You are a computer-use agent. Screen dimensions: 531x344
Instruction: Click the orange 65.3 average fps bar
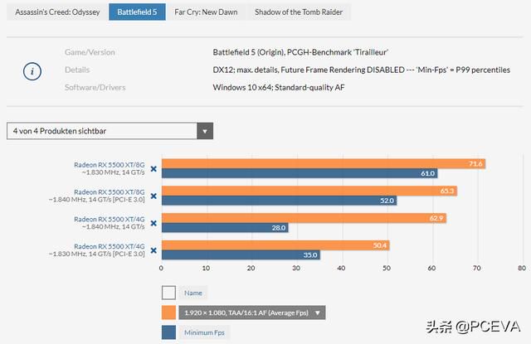[309, 191]
